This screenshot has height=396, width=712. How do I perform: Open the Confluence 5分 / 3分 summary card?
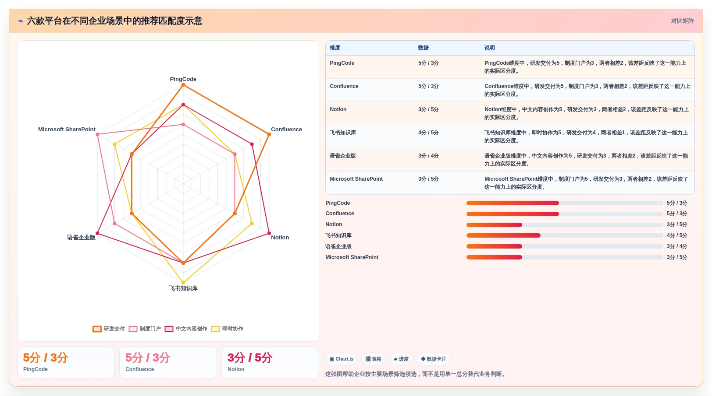[x=168, y=362]
